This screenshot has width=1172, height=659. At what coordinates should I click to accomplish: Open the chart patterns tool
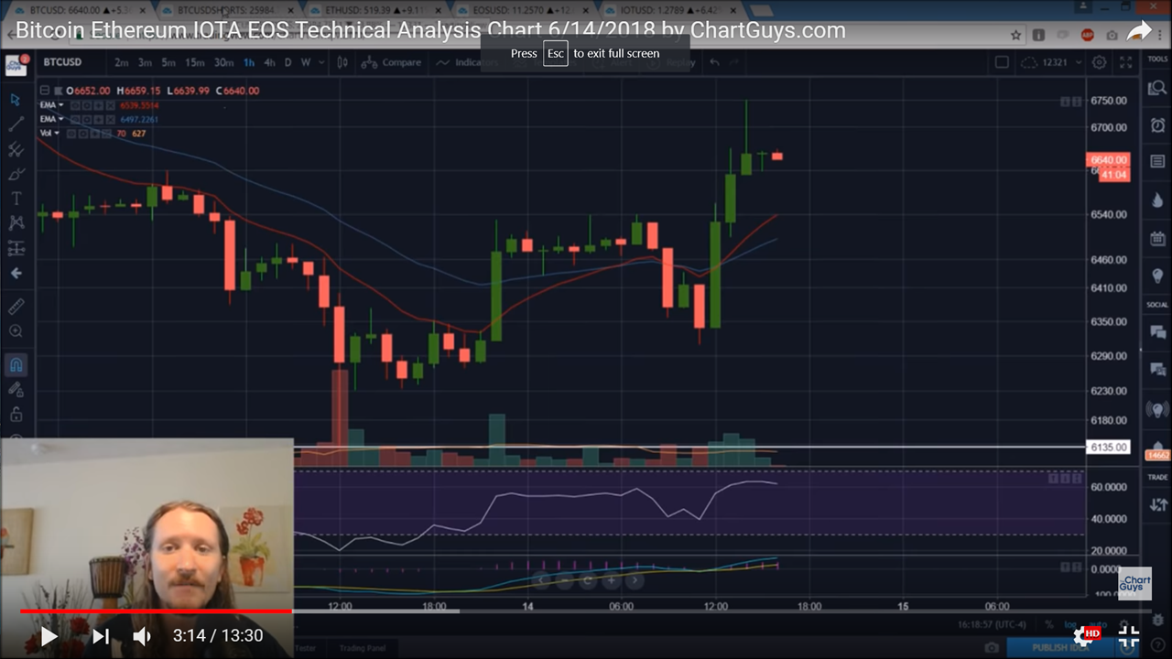tap(16, 223)
